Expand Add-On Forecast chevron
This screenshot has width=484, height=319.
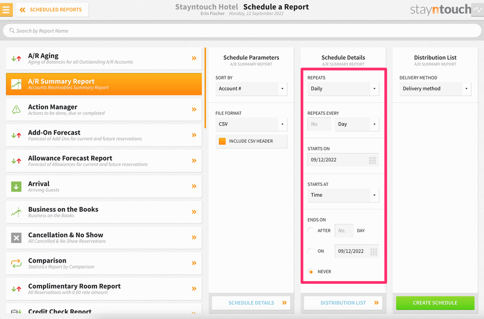(194, 135)
